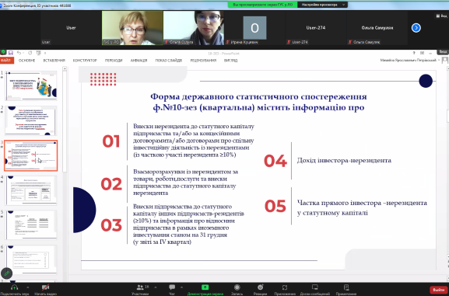449x296 pixels.
Task: Click the slide title 'Форма державного статистичного спостереження'
Action: 258,96
